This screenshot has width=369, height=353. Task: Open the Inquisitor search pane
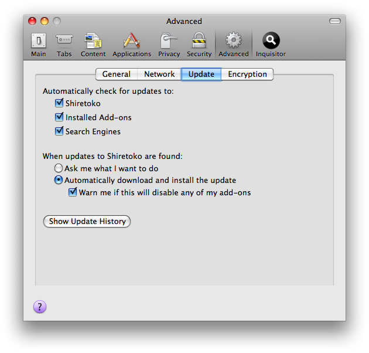click(271, 45)
